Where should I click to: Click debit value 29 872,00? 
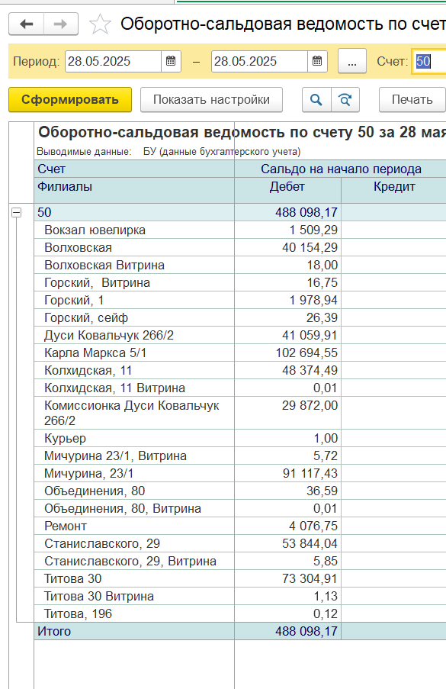[x=310, y=406]
